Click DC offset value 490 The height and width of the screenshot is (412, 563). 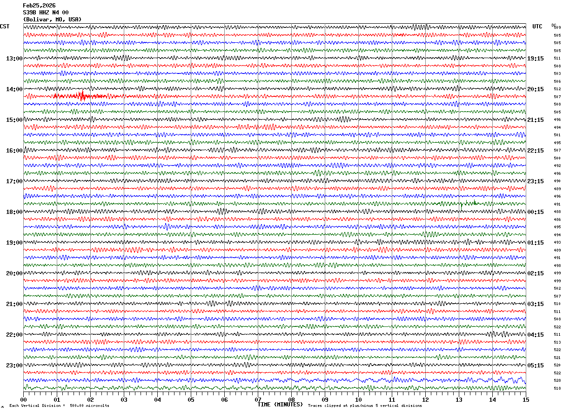pos(557,181)
